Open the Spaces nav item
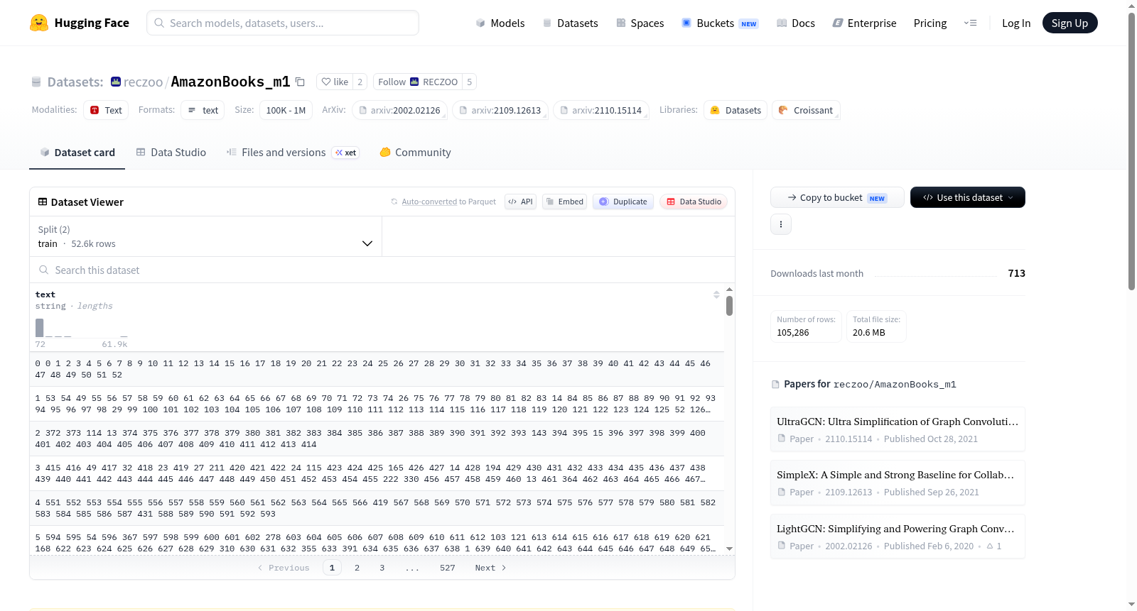This screenshot has width=1137, height=611. tap(640, 23)
